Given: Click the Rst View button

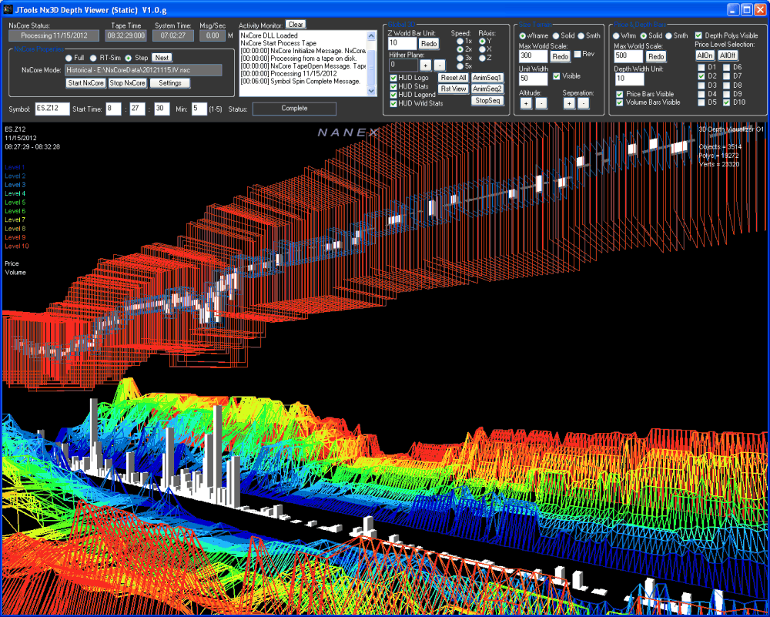Looking at the screenshot, I should coord(454,89).
